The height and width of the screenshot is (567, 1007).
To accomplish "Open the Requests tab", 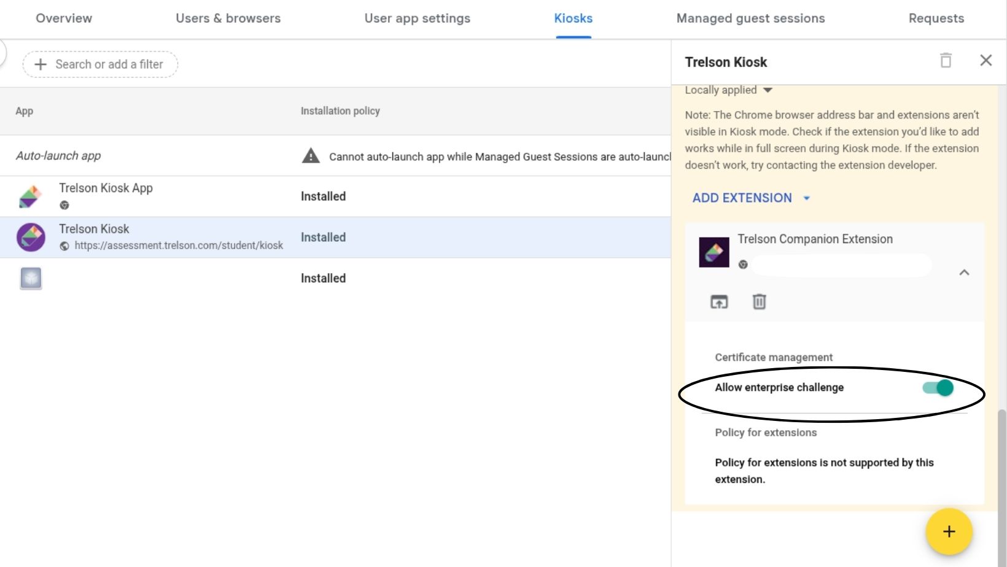I will tap(936, 18).
